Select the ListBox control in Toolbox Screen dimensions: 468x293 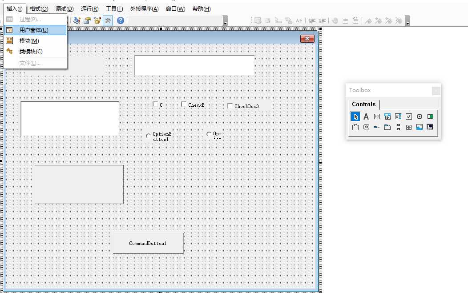coord(398,116)
